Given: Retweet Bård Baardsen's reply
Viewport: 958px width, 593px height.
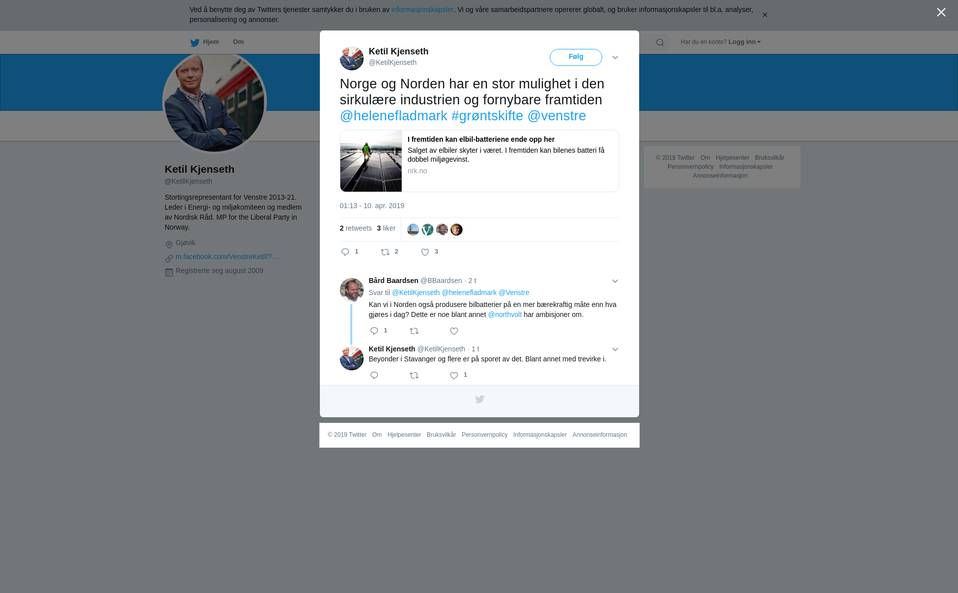Looking at the screenshot, I should coord(414,331).
